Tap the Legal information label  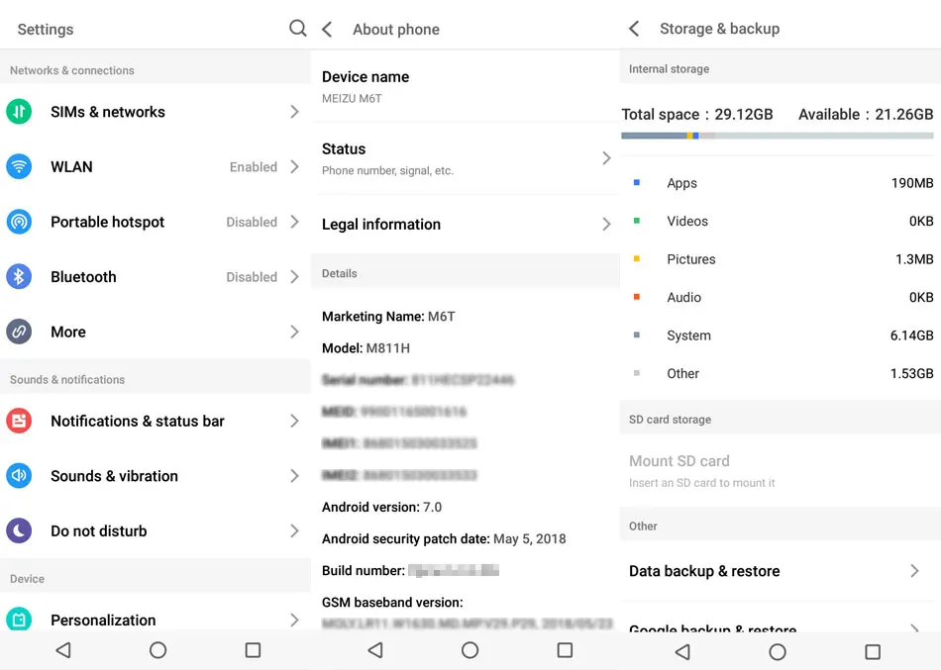point(381,225)
